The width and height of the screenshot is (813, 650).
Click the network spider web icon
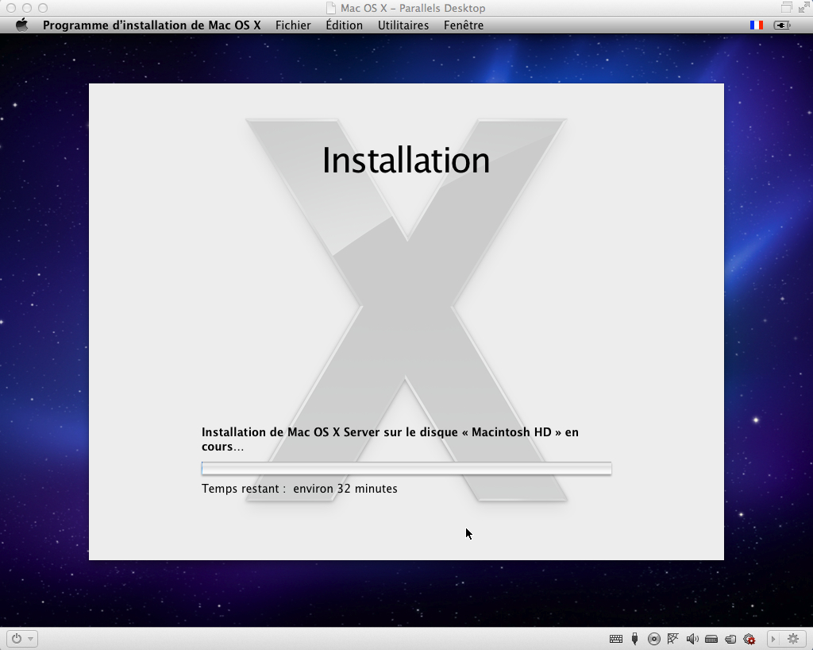coord(673,639)
